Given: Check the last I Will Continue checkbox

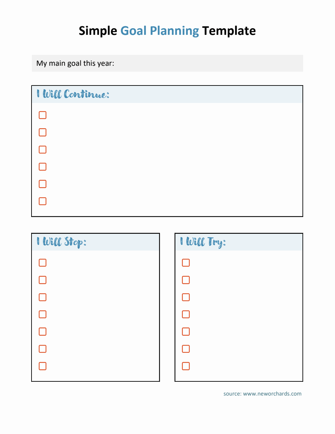Looking at the screenshot, I should 43,201.
